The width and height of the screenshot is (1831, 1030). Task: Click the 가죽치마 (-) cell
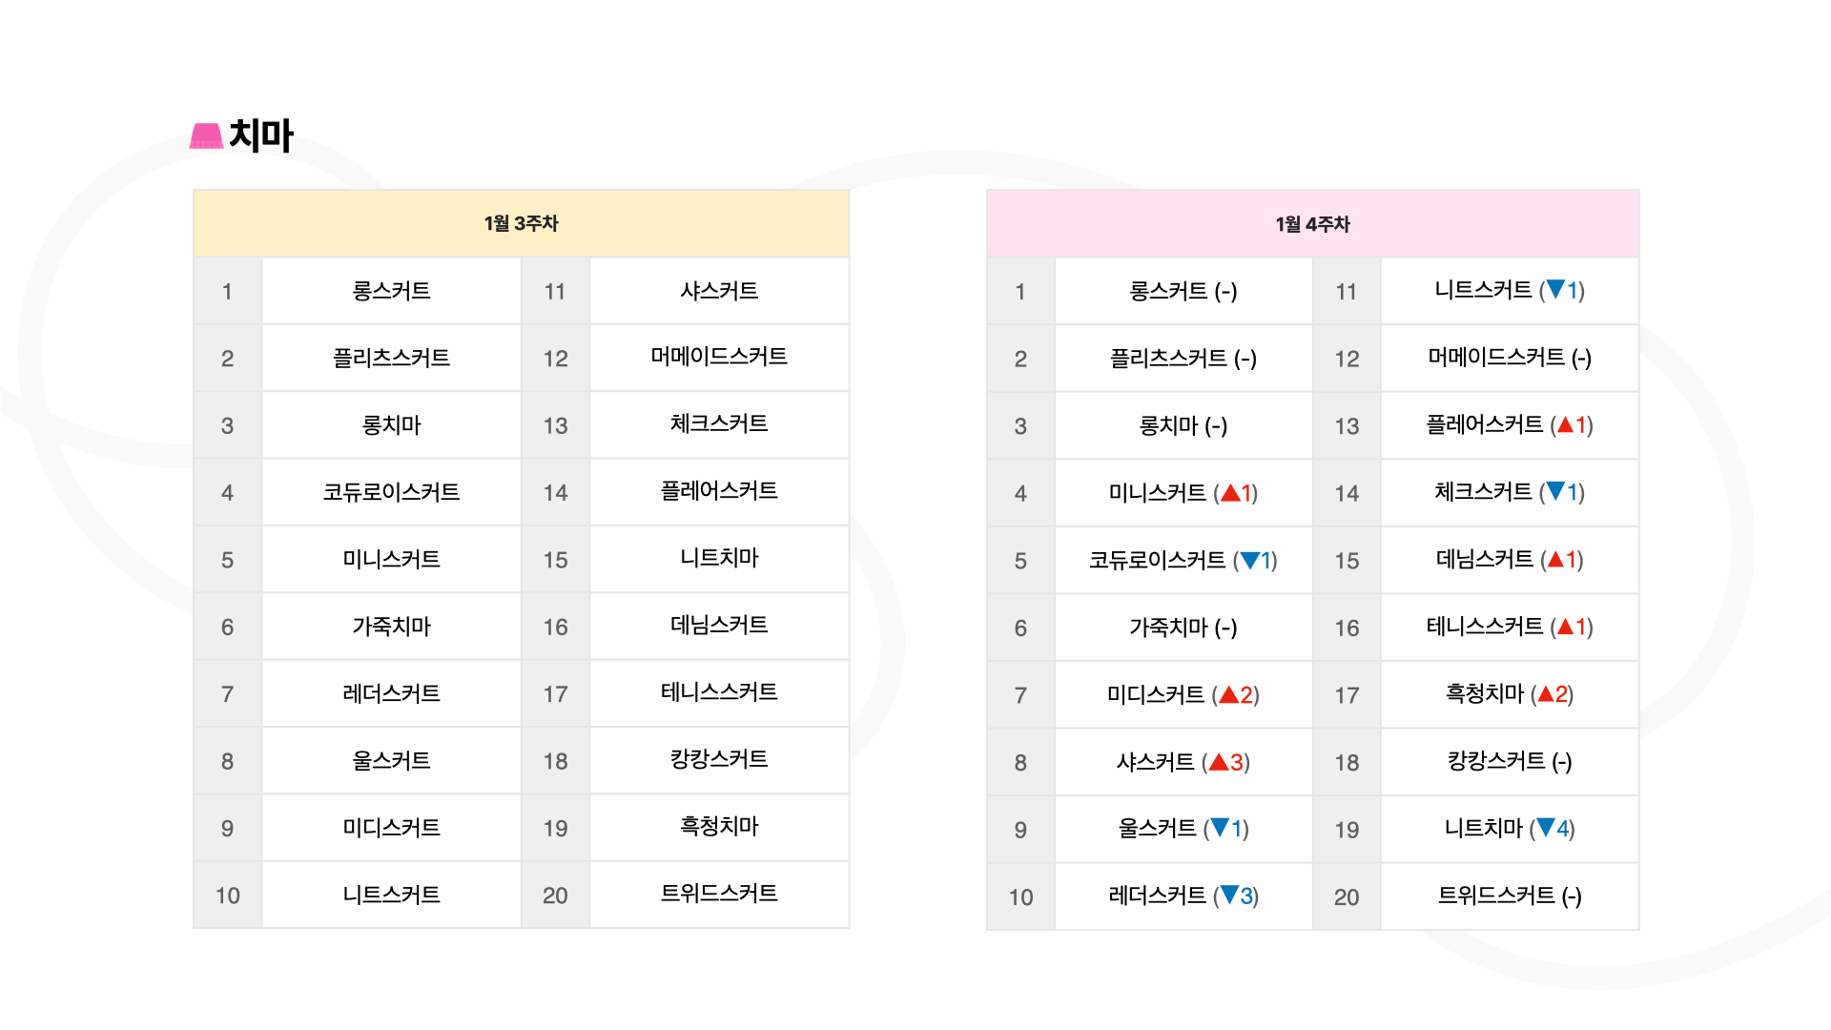click(1183, 628)
